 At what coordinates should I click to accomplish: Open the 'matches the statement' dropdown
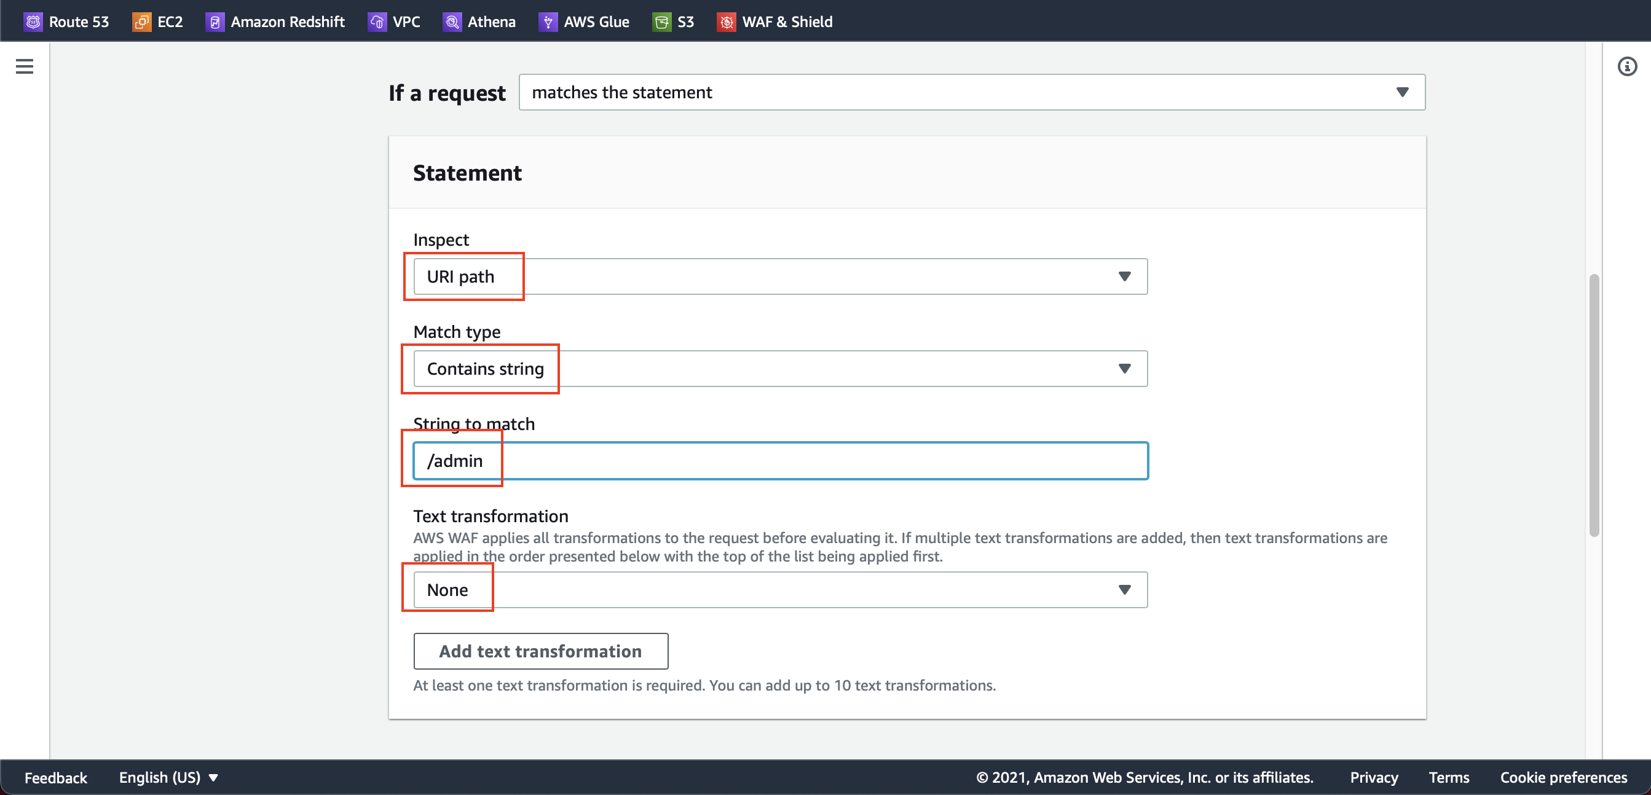[x=972, y=92]
